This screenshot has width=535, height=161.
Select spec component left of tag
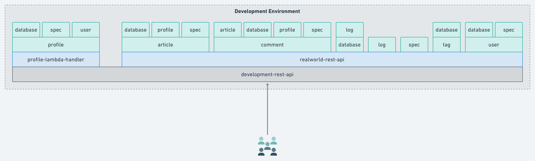(x=414, y=45)
